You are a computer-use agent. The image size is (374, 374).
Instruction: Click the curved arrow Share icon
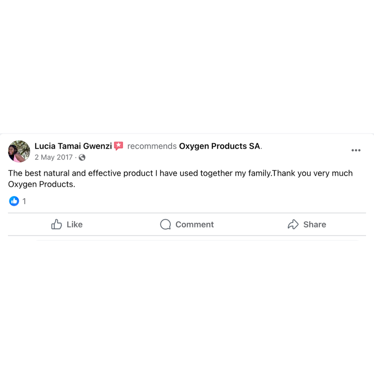coord(293,224)
